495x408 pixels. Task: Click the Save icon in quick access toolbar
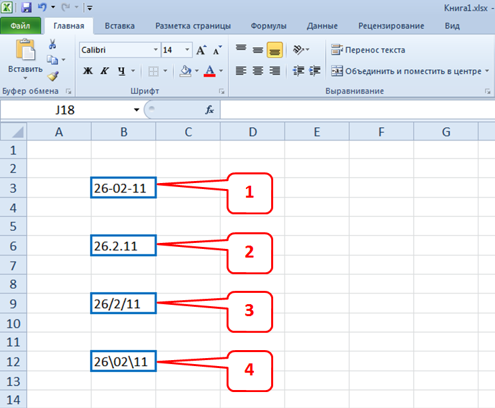point(27,8)
